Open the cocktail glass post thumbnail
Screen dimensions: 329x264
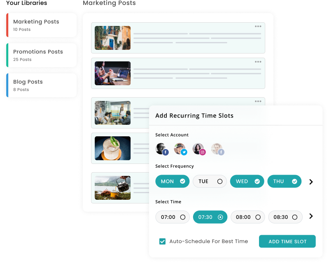coord(112,148)
